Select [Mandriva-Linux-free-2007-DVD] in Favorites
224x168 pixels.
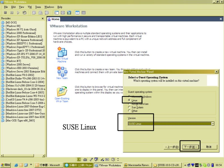pos(24,110)
